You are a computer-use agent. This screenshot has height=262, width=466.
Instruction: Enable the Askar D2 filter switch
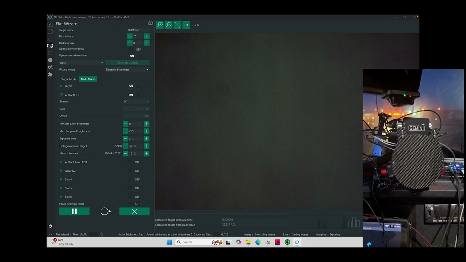(134, 171)
